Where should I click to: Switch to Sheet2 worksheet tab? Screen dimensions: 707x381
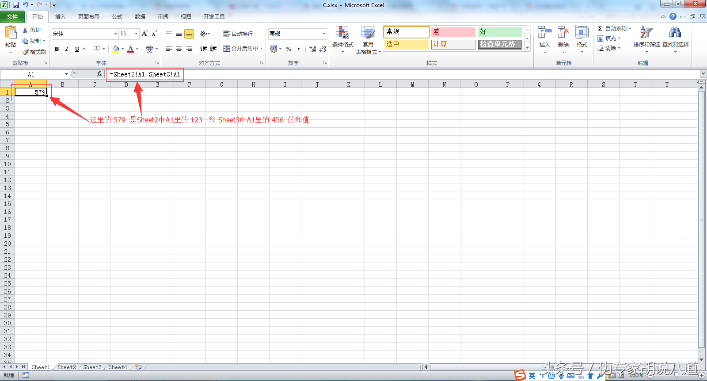67,367
